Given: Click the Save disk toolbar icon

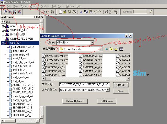Looking at the screenshot, I should click(70, 12).
